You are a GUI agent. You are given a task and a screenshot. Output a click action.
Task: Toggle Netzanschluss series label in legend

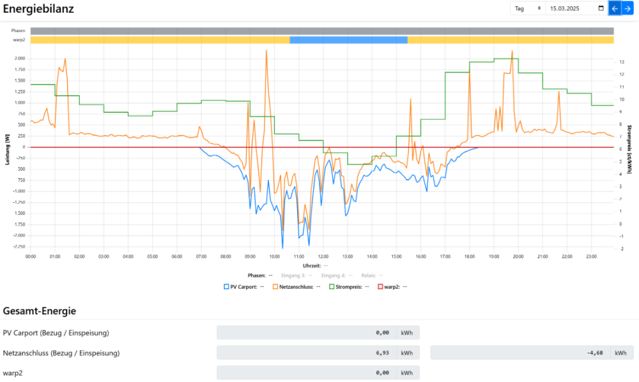(296, 287)
